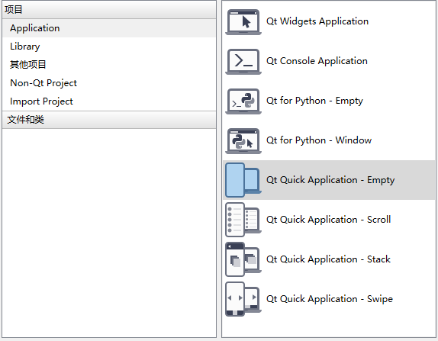Select Qt Quick Application - Scroll label
The height and width of the screenshot is (341, 438).
point(328,220)
